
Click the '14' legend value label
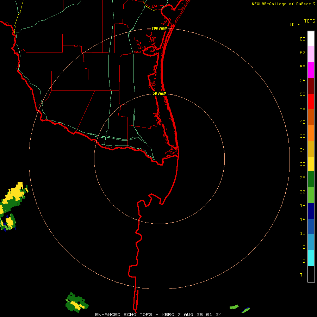point(303,219)
